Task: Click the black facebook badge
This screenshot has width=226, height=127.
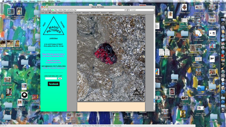Action: click(x=54, y=84)
